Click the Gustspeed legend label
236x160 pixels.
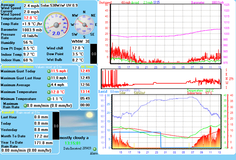pyautogui.click(x=105, y=2)
